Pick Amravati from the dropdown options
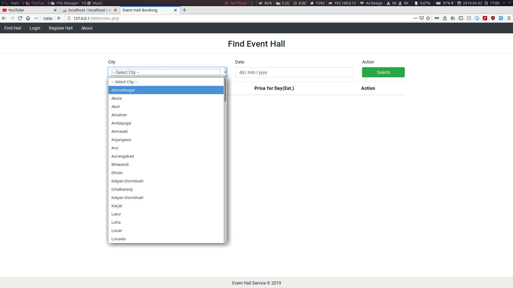Screen dimensions: 513x288 pyautogui.click(x=119, y=131)
